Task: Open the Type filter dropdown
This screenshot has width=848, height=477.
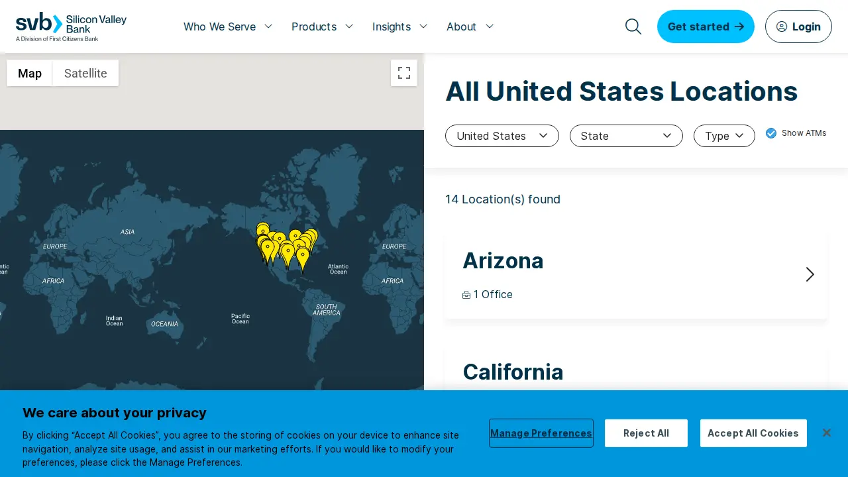Action: [724, 136]
